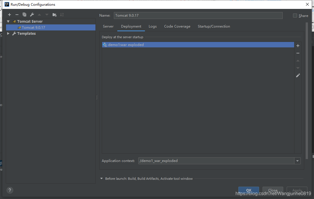Click the right panel vertical scrollbar
Viewport: 314px width, 199px height.
307,91
